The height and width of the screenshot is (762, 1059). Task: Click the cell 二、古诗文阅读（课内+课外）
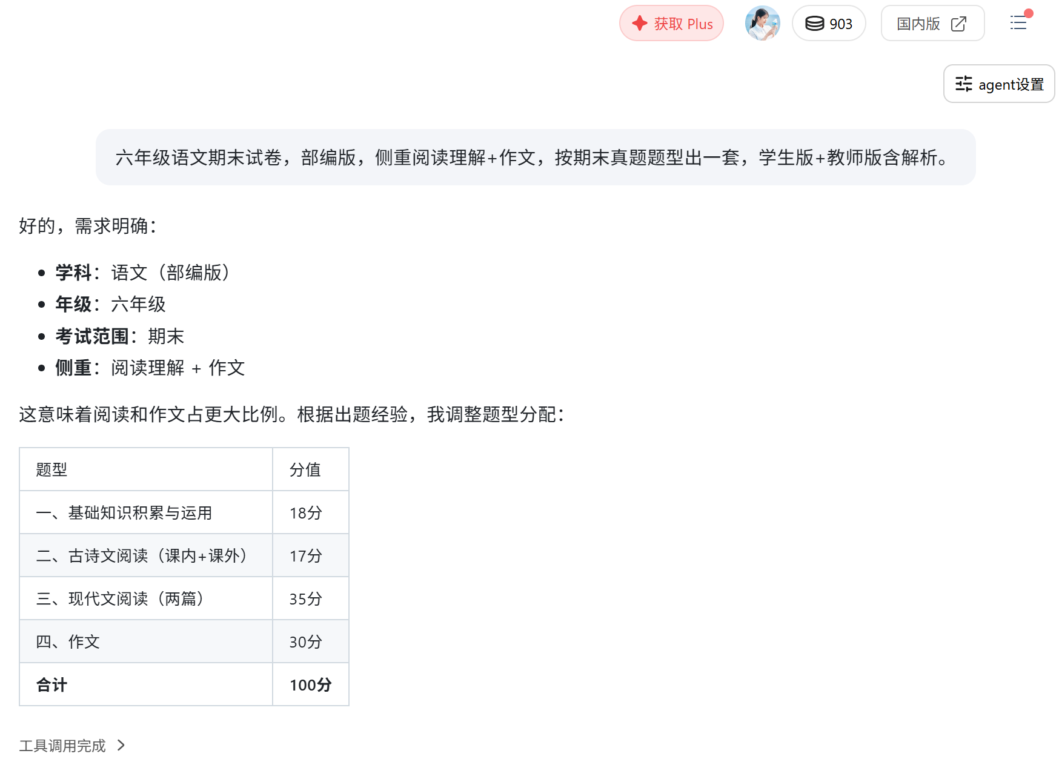coord(146,555)
